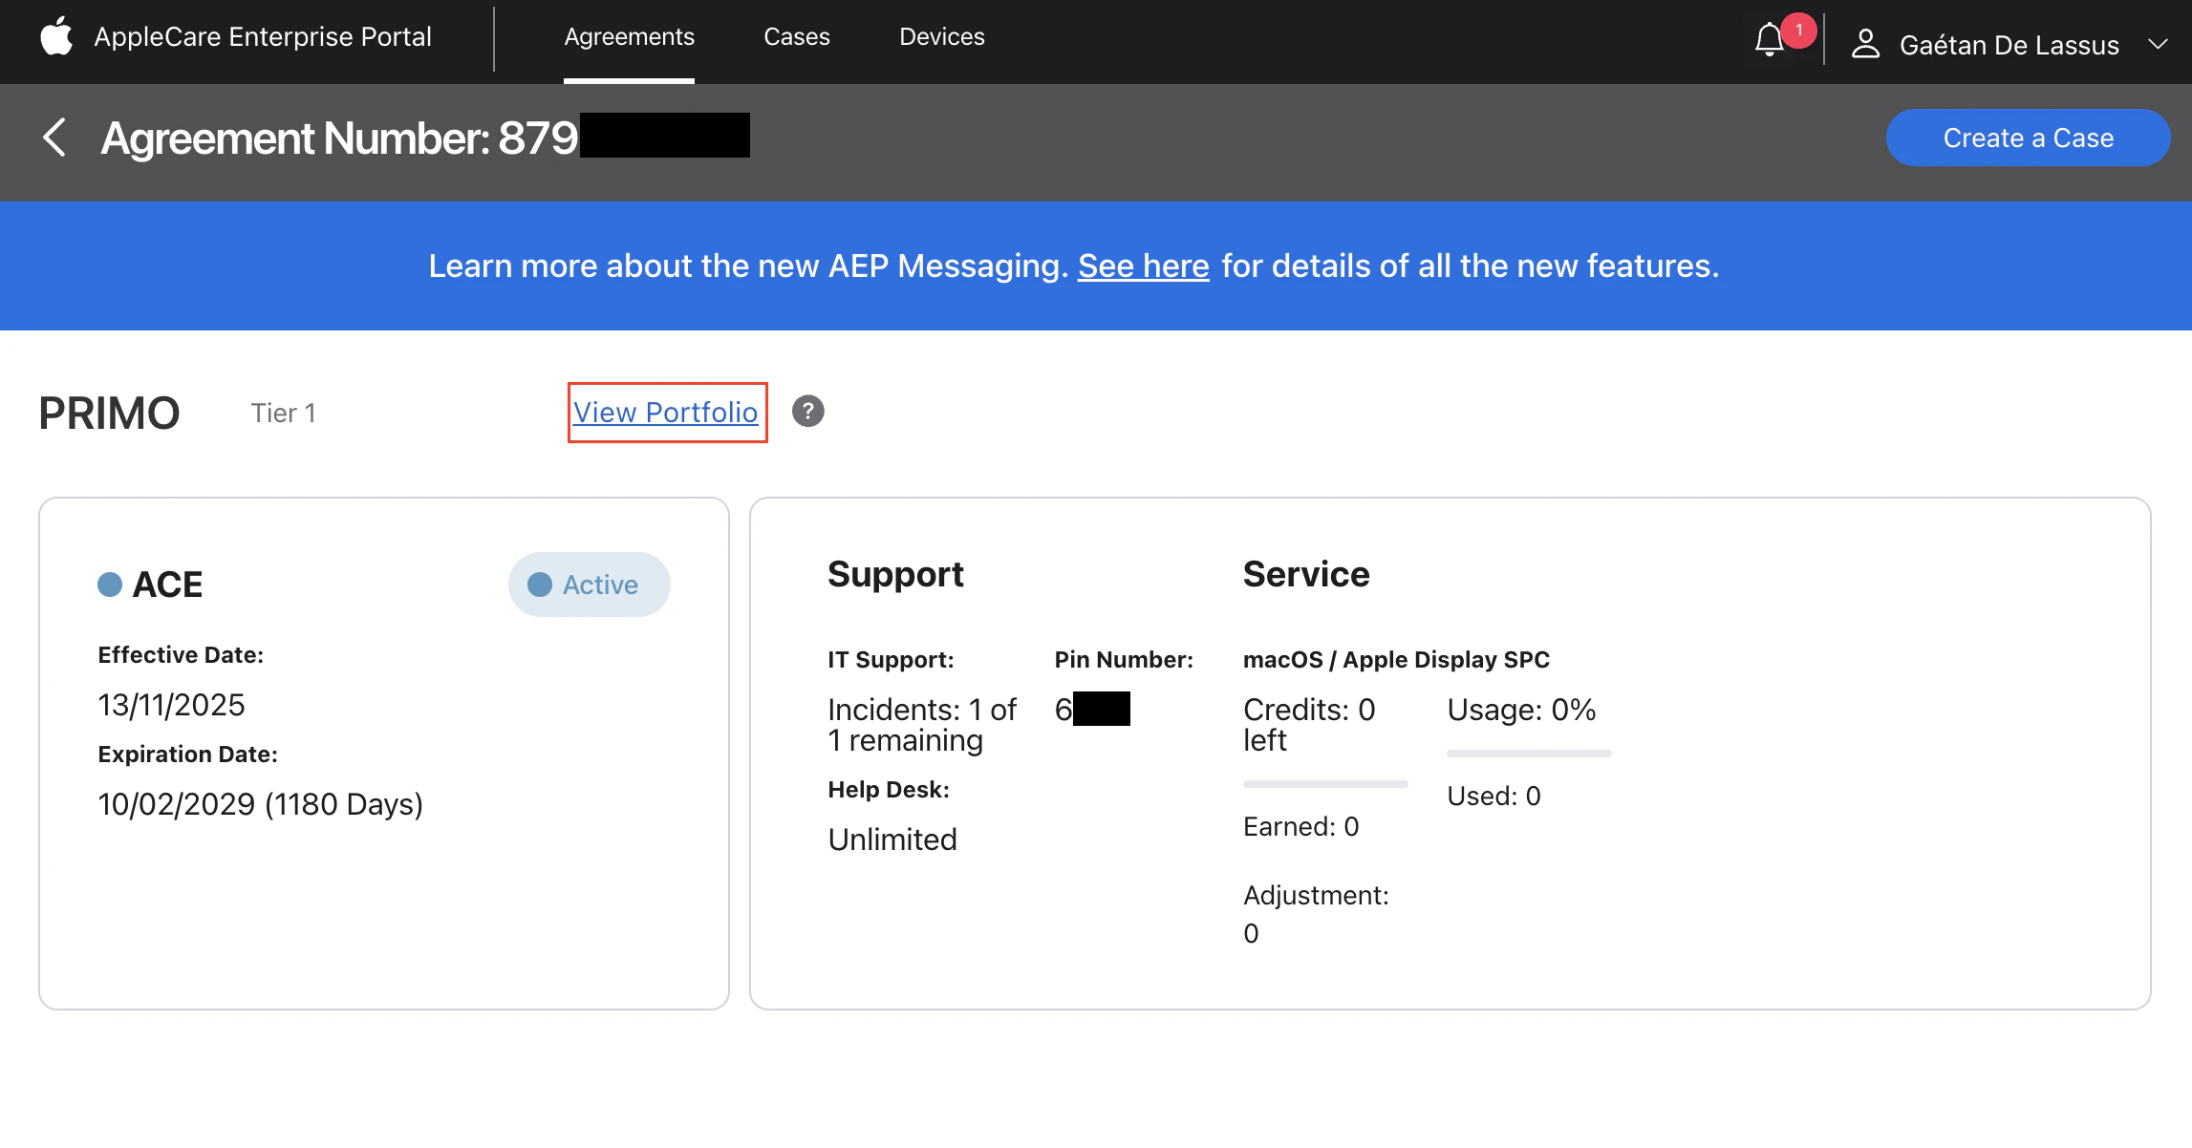Switch to the Cases tab
Screen dimensions: 2192x1148
796,36
